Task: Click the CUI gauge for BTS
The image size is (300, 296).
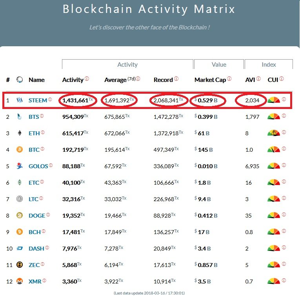Action: 273,116
